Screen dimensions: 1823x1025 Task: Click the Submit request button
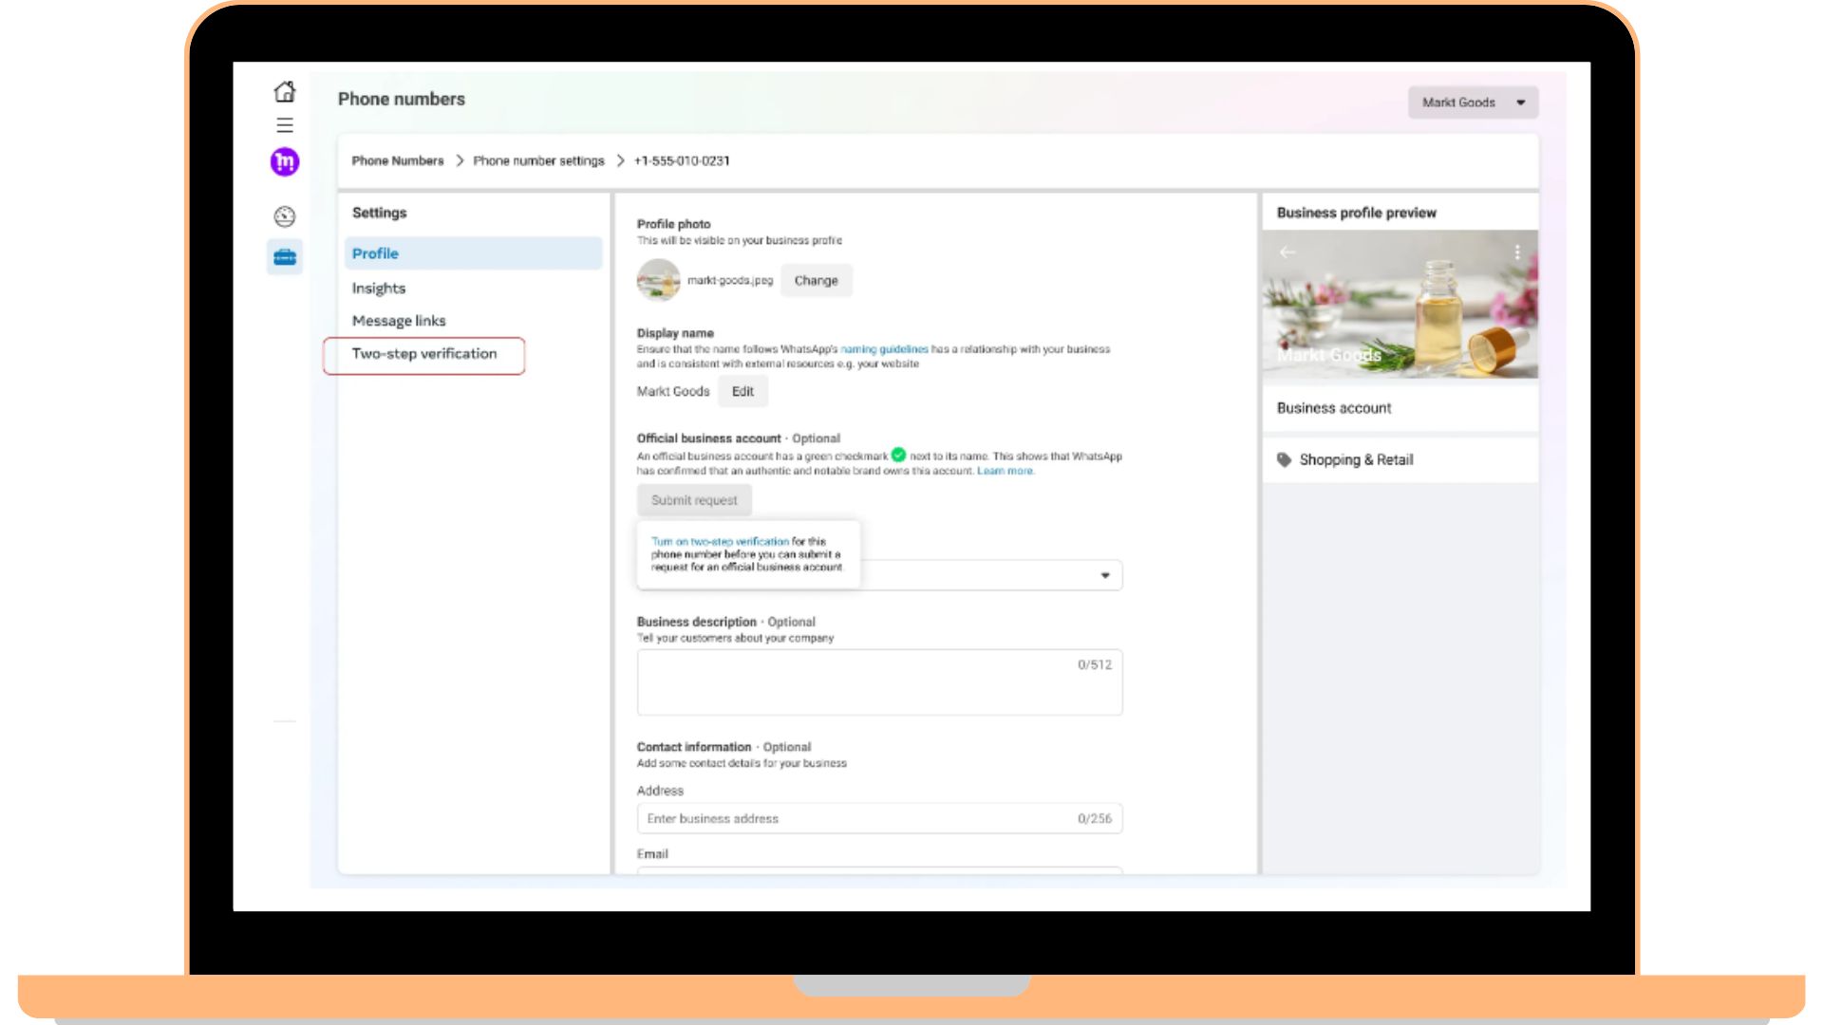694,500
